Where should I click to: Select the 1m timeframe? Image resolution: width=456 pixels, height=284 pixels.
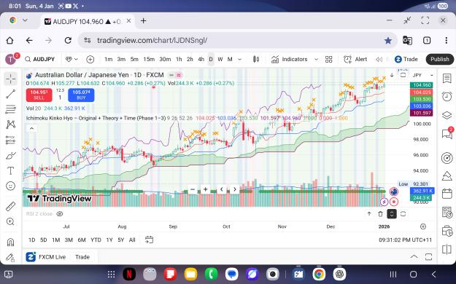coord(109,59)
